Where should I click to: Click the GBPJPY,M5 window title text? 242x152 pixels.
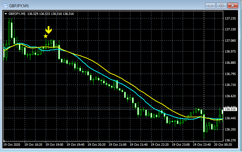[x=19, y=6]
